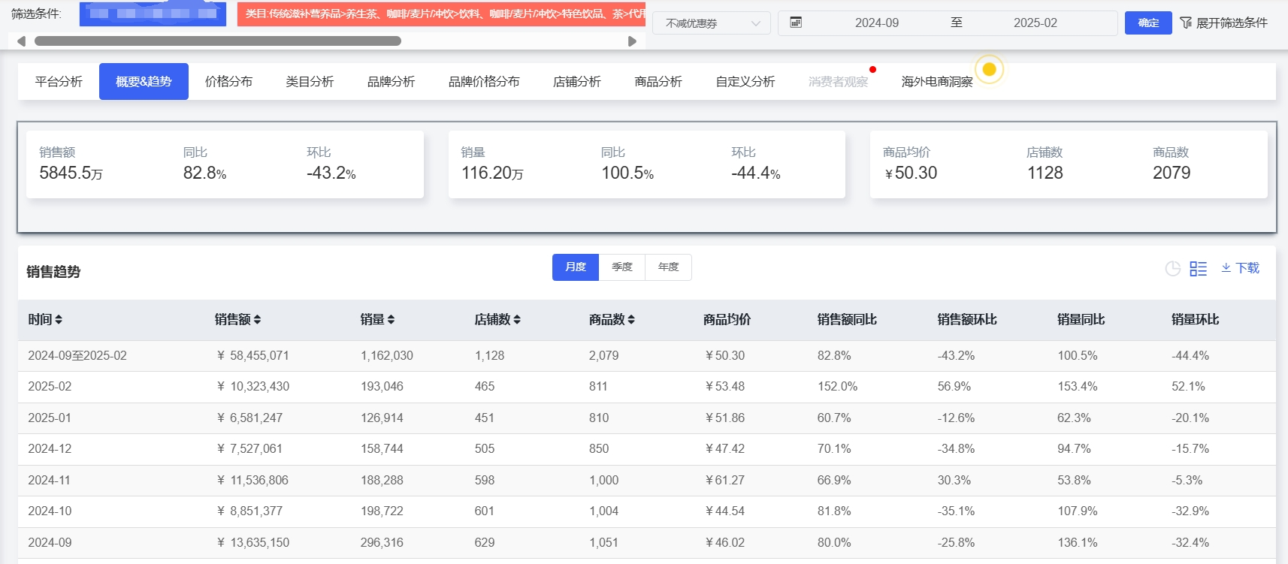The height and width of the screenshot is (564, 1288).
Task: Open the 不减优惠券 dropdown
Action: coord(711,23)
